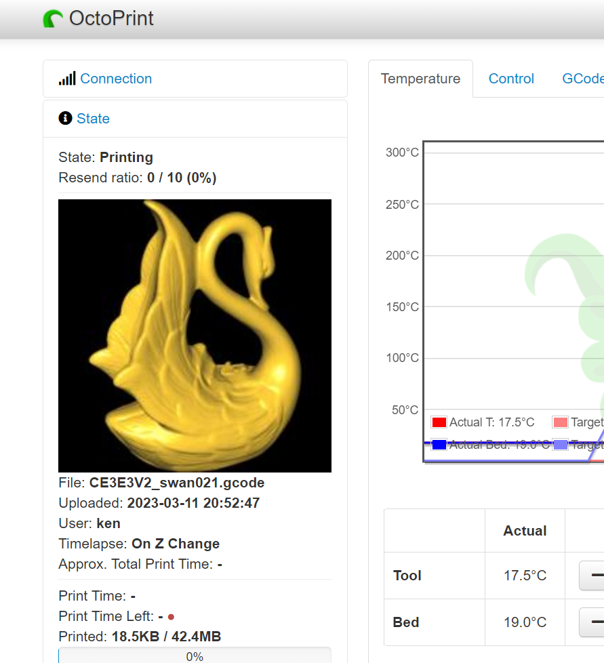The width and height of the screenshot is (604, 663).
Task: Click the 150°C axis label on the graph
Action: (402, 307)
